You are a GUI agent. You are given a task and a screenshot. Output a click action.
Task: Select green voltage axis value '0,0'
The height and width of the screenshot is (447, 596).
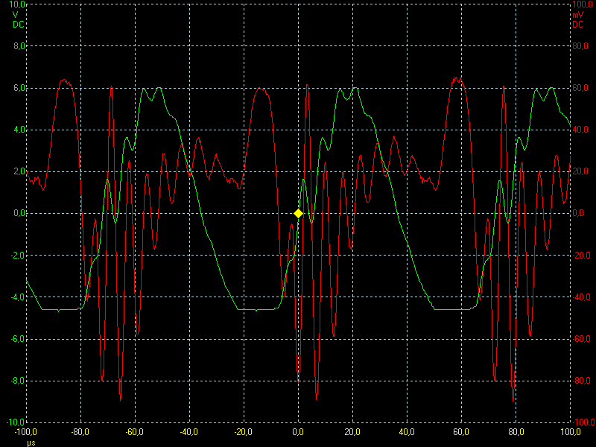coord(19,213)
